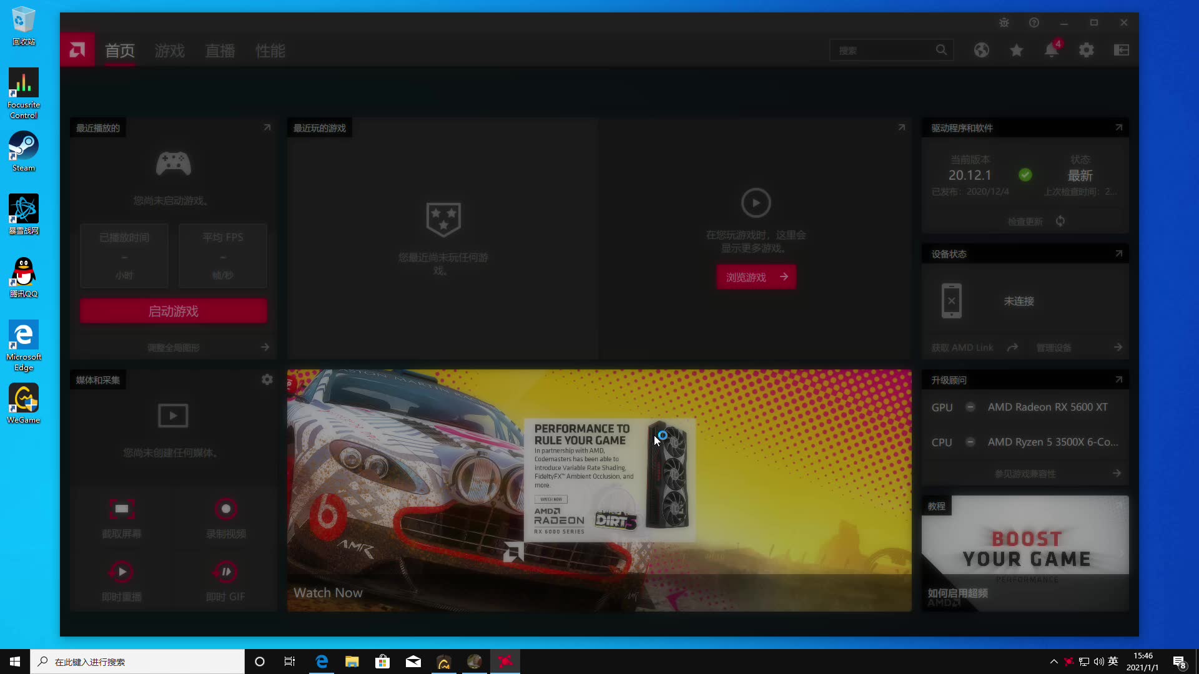This screenshot has width=1199, height=674.
Task: Click the 启动游戏 button
Action: 173,311
